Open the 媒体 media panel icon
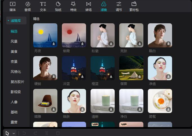This screenshot has width=192, height=136. [12, 4]
